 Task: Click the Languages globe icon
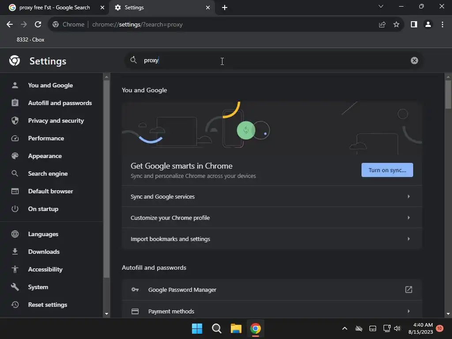(15, 234)
